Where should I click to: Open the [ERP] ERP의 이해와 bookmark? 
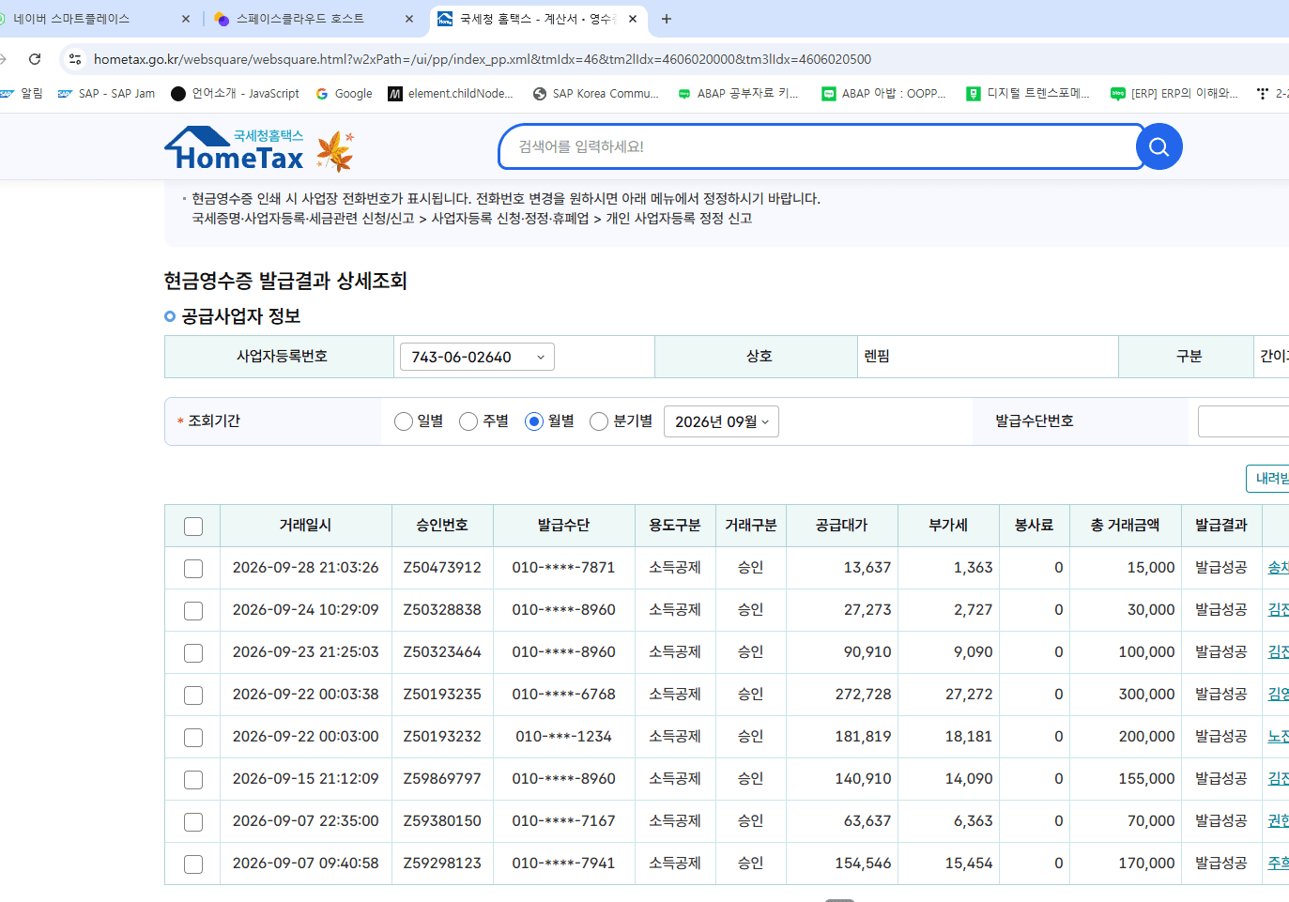tap(1174, 94)
